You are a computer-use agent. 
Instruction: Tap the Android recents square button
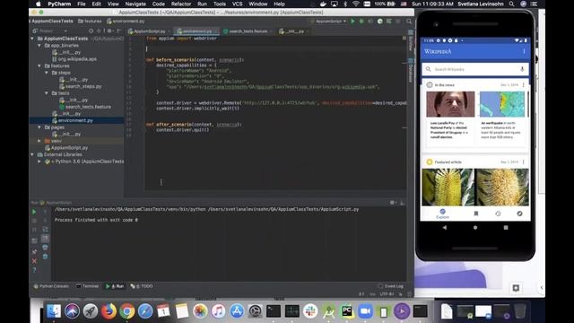[x=506, y=227]
